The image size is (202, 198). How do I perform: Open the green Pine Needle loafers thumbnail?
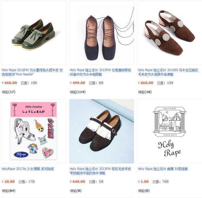(x=33, y=33)
